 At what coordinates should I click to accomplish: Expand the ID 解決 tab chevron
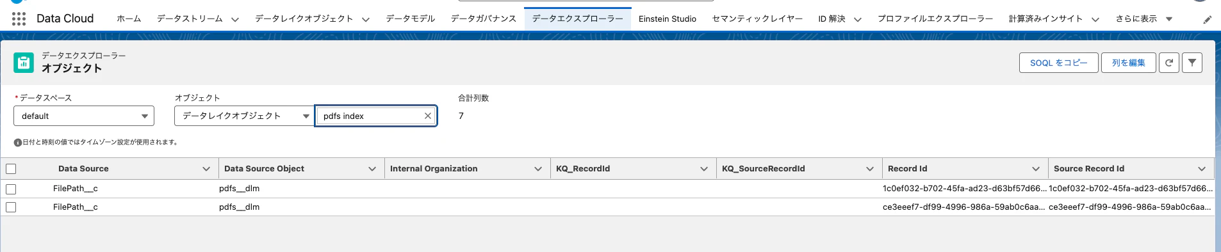click(858, 19)
